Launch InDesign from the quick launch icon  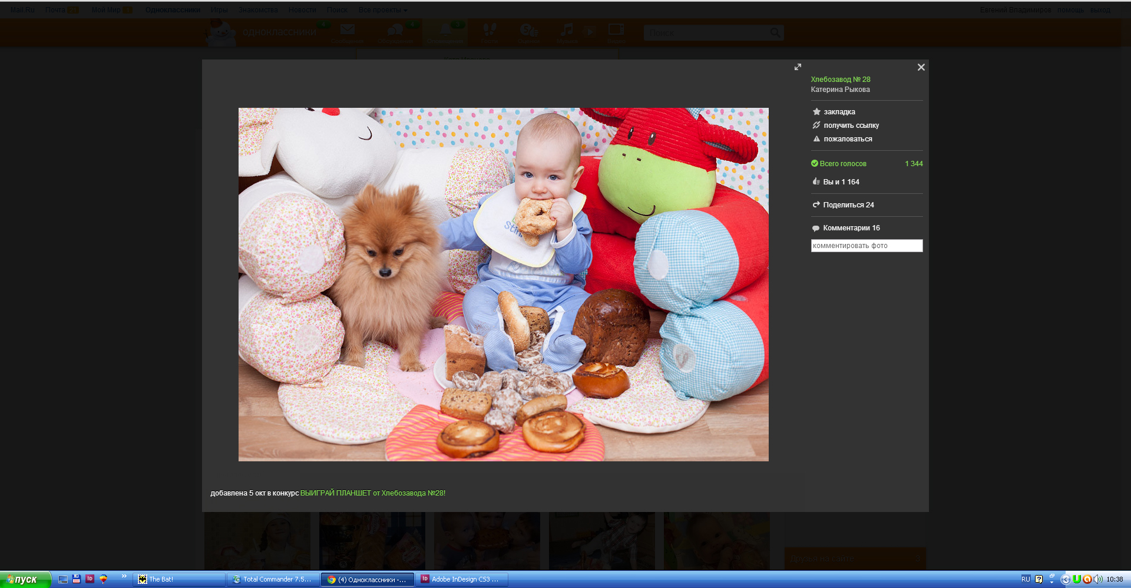[90, 579]
